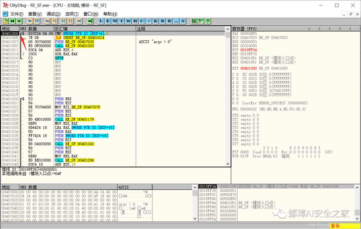Open Executable modules window (E button)
361x229 pixels.
click(108, 21)
